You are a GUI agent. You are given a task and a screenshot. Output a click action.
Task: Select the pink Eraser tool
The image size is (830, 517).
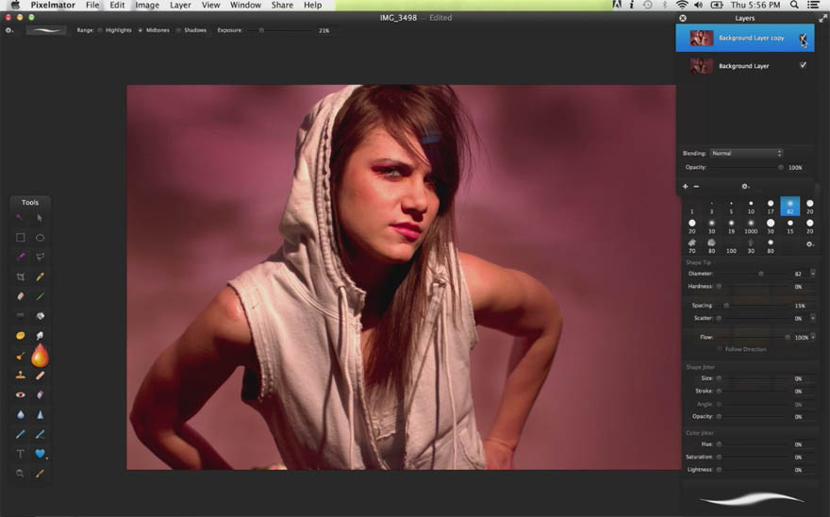pos(20,296)
